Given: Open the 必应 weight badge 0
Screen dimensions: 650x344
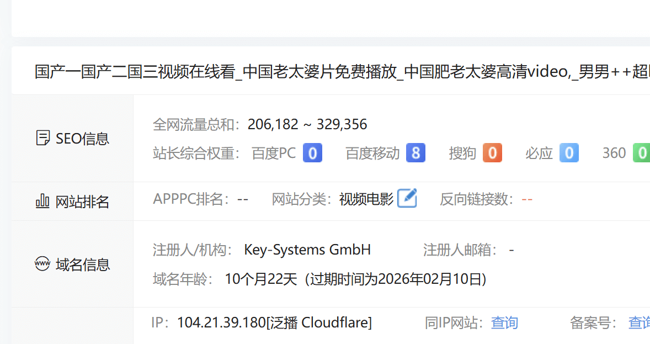Looking at the screenshot, I should (569, 153).
